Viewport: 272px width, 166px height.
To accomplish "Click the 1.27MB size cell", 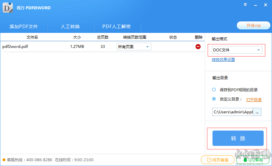I will tap(77, 47).
